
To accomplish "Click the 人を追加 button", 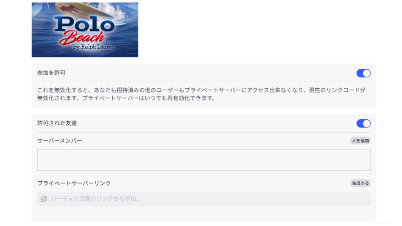I will [x=360, y=141].
